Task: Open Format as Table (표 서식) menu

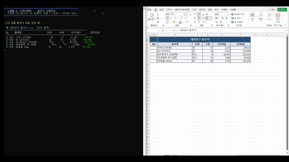Action: point(237,18)
